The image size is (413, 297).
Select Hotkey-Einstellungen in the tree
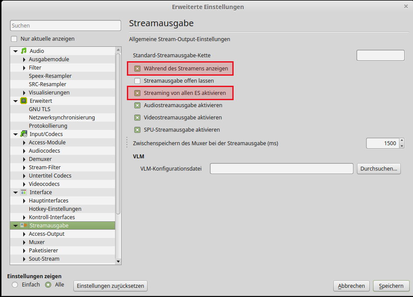[x=55, y=209]
